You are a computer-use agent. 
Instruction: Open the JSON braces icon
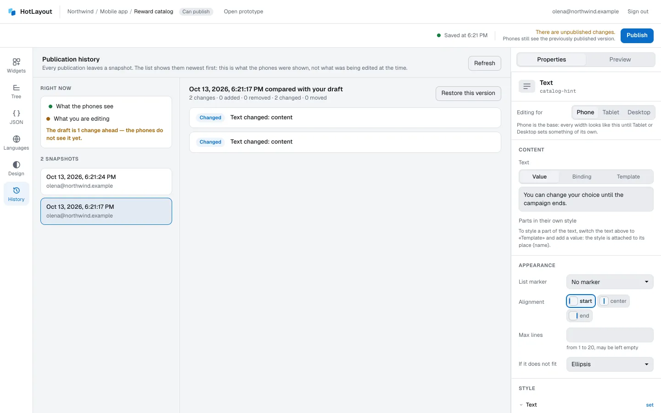[17, 113]
